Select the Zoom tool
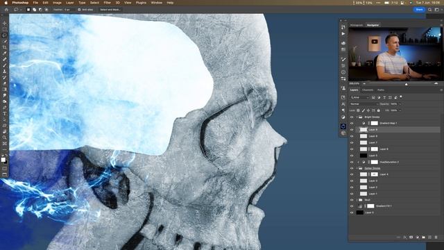The height and width of the screenshot is (250, 444). 5,137
